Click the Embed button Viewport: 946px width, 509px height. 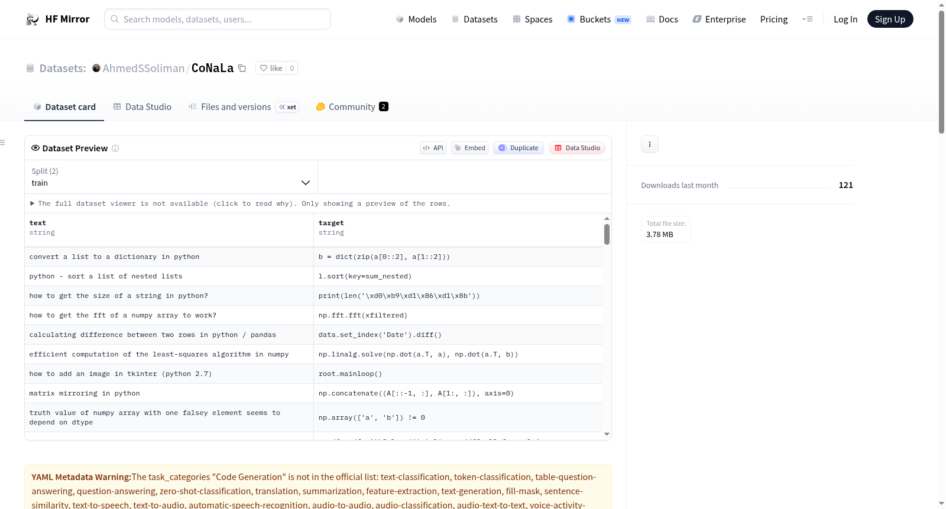[x=469, y=148]
